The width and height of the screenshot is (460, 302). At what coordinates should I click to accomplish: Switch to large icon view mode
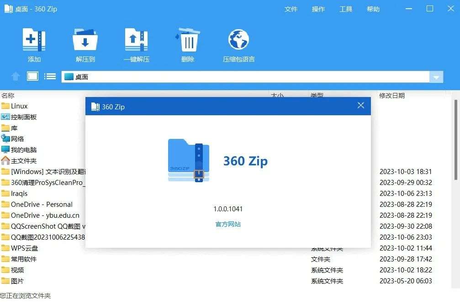tap(32, 76)
